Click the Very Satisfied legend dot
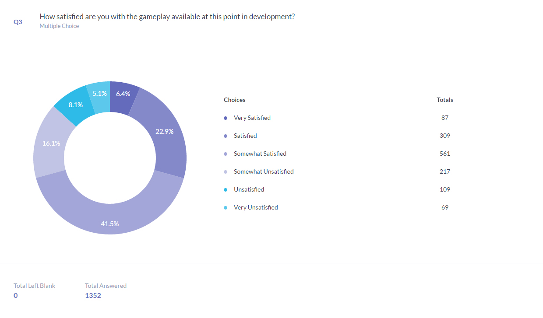This screenshot has width=543, height=318. tap(226, 118)
